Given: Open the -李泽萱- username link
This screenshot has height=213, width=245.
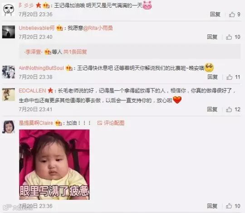Looking at the screenshot, I should (x=33, y=52).
